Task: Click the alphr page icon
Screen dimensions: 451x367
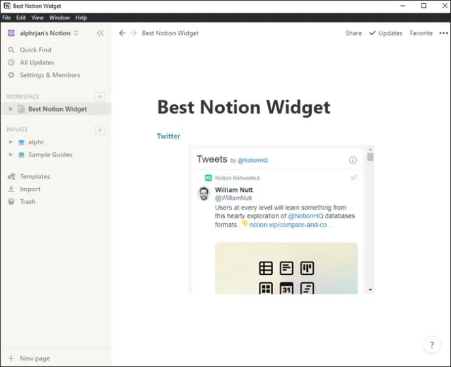Action: [22, 142]
